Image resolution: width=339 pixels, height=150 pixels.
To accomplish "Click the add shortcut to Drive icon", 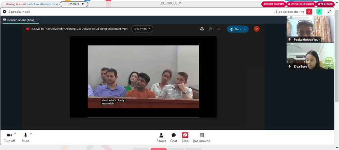I will (x=202, y=29).
